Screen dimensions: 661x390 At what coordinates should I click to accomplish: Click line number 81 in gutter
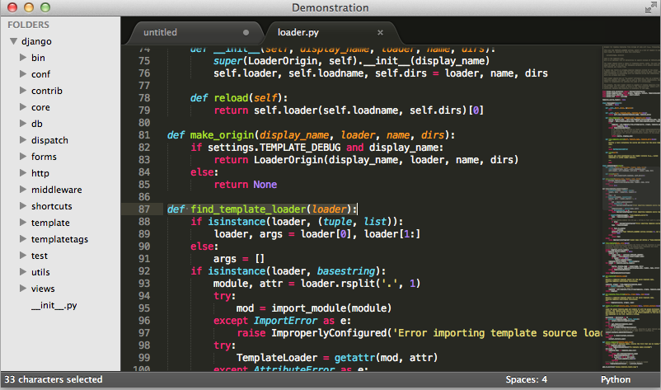click(144, 135)
